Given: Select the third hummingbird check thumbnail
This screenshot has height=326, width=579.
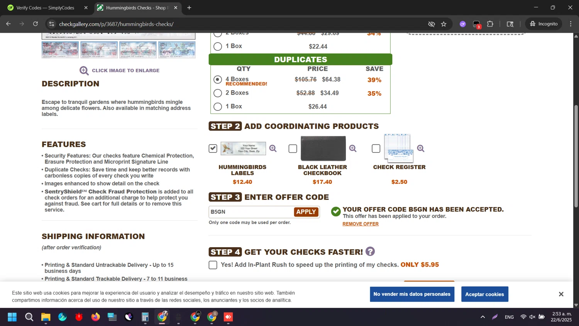Looking at the screenshot, I should (x=138, y=50).
